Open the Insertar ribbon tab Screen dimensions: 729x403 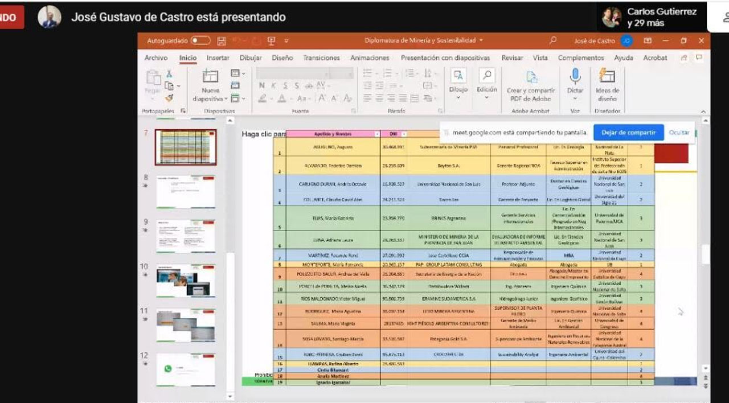pyautogui.click(x=218, y=58)
